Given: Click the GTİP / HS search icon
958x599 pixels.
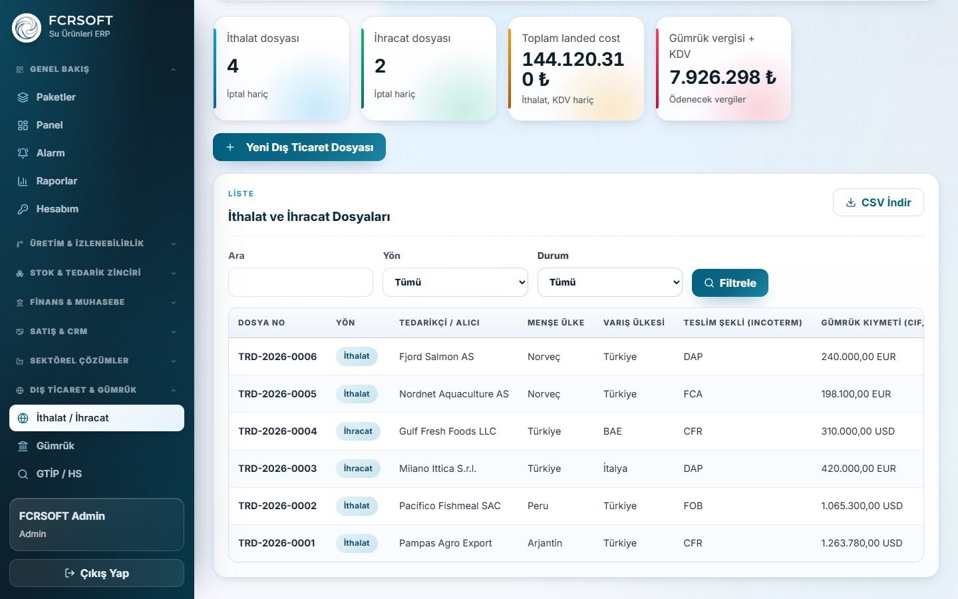Looking at the screenshot, I should click(x=23, y=474).
